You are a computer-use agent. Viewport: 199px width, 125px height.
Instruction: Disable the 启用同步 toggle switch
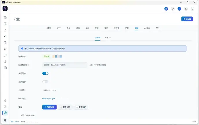45,73
